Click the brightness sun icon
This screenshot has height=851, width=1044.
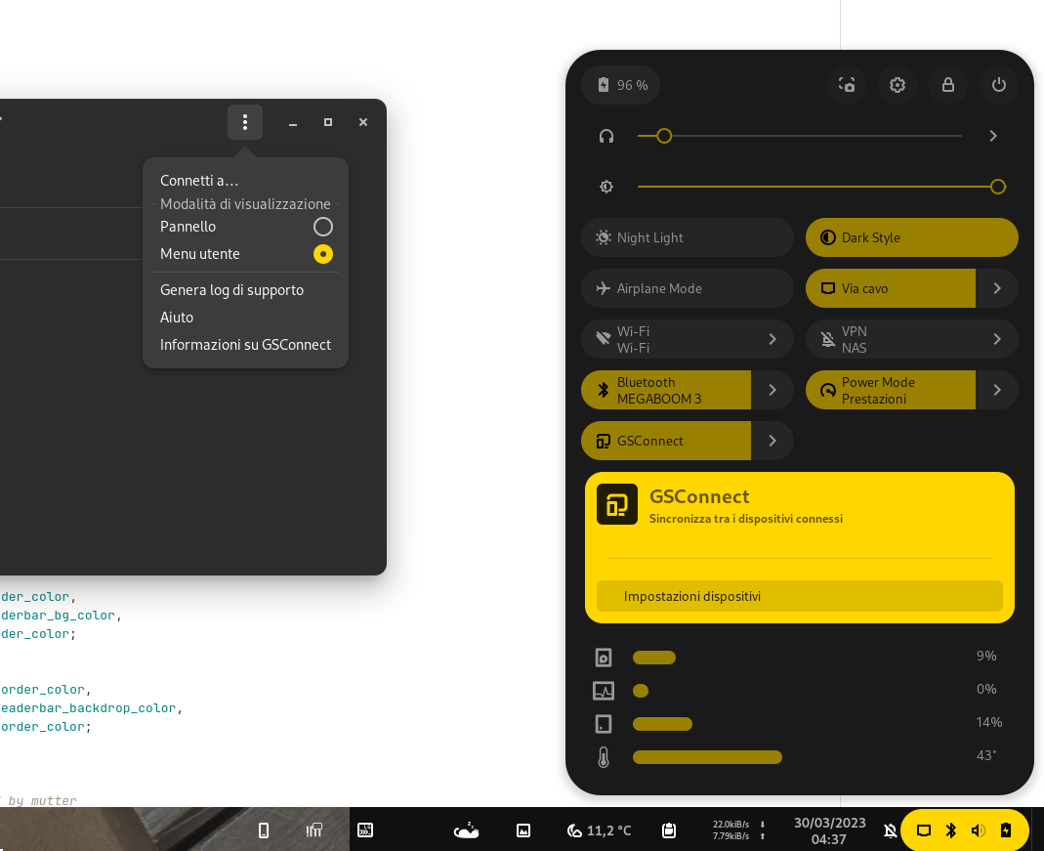pos(606,188)
